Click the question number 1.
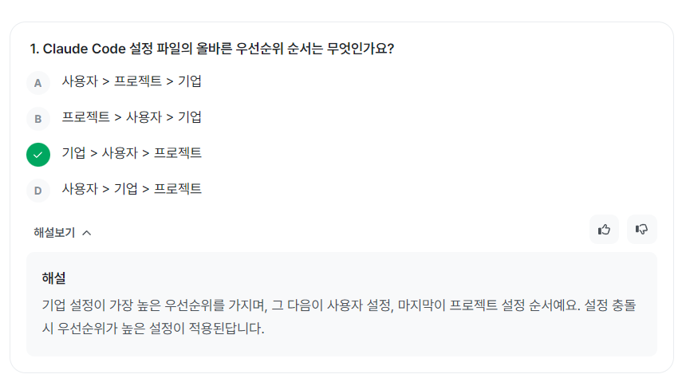Image resolution: width=686 pixels, height=382 pixels. point(34,49)
